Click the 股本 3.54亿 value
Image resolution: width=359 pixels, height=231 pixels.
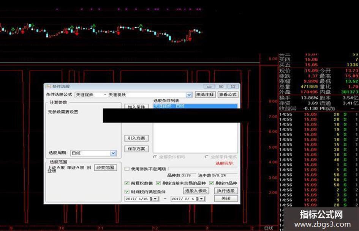tap(351, 98)
